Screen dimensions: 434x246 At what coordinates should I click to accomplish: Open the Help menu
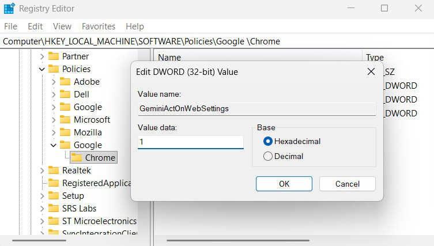tap(135, 27)
